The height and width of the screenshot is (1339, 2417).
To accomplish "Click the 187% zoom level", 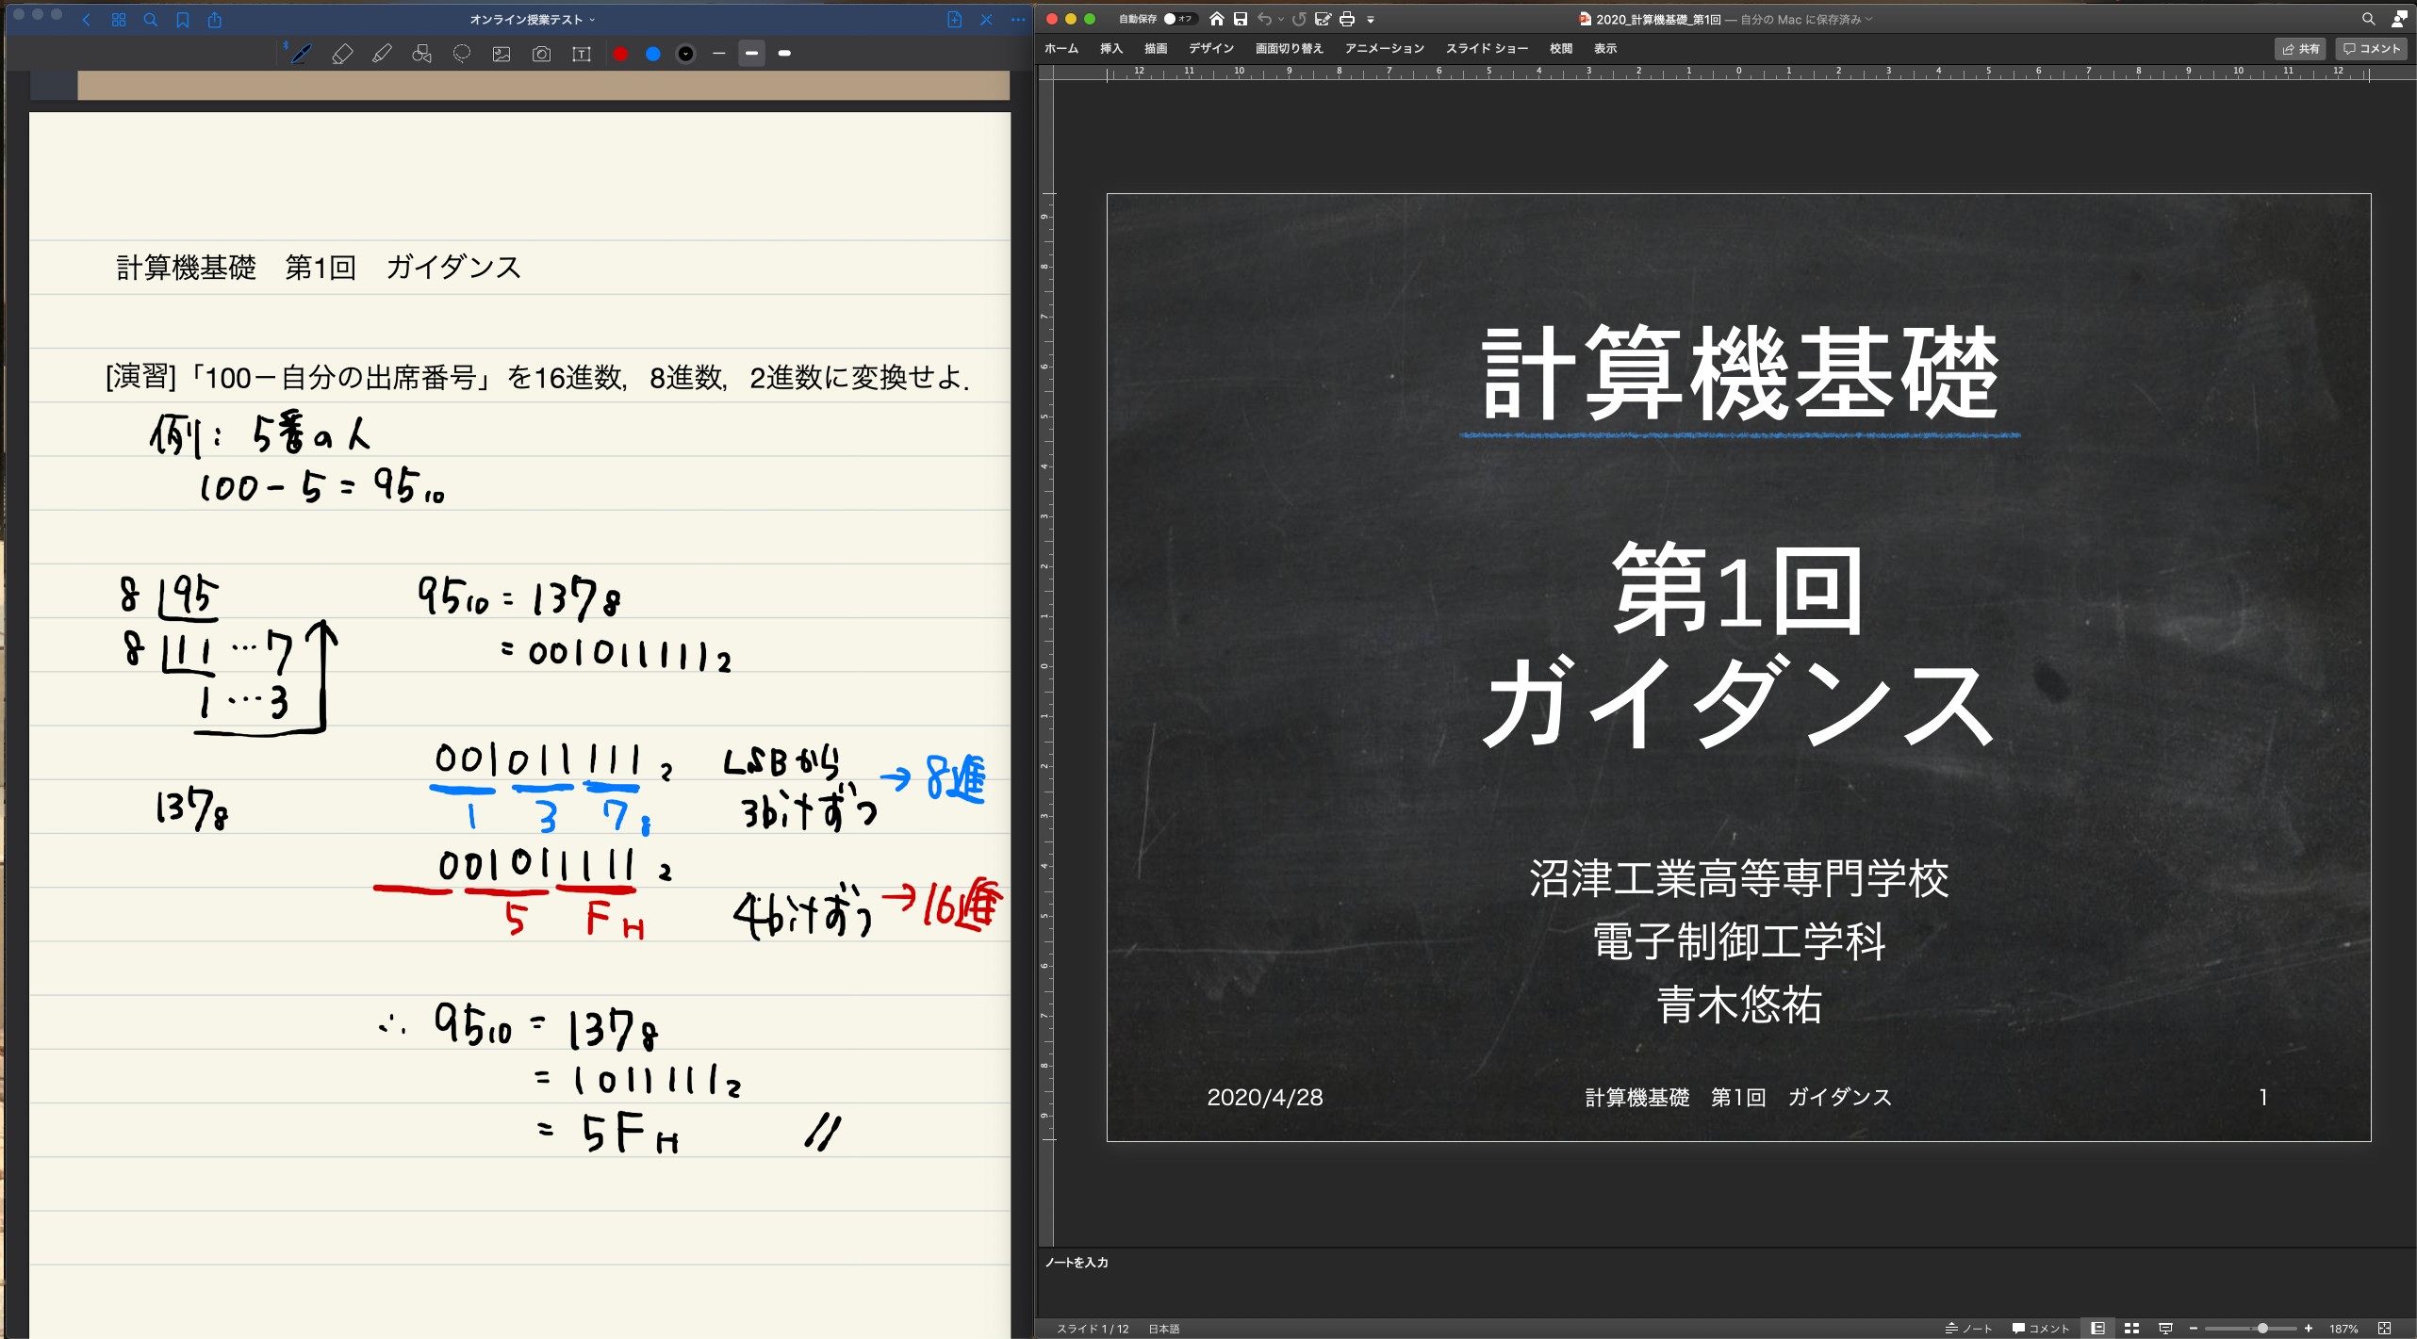I will (2343, 1329).
